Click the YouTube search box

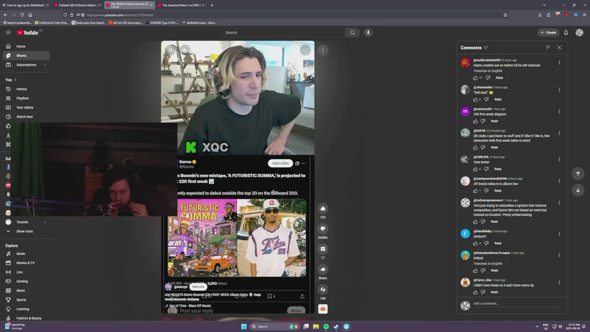pyautogui.click(x=283, y=32)
